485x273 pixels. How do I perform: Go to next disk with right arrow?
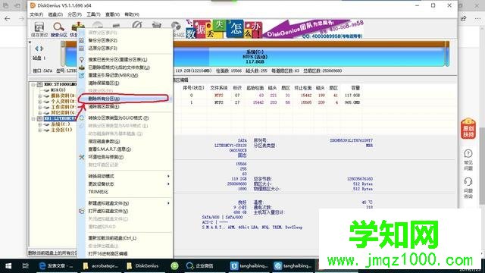pyautogui.click(x=42, y=49)
